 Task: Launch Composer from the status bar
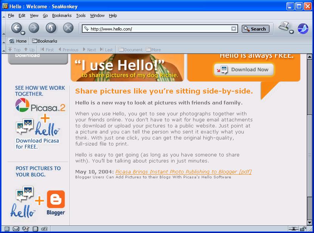(x=26, y=229)
